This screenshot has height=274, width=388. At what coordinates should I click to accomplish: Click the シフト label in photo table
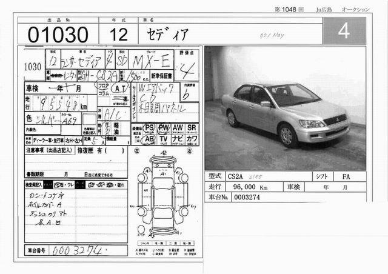coord(322,176)
